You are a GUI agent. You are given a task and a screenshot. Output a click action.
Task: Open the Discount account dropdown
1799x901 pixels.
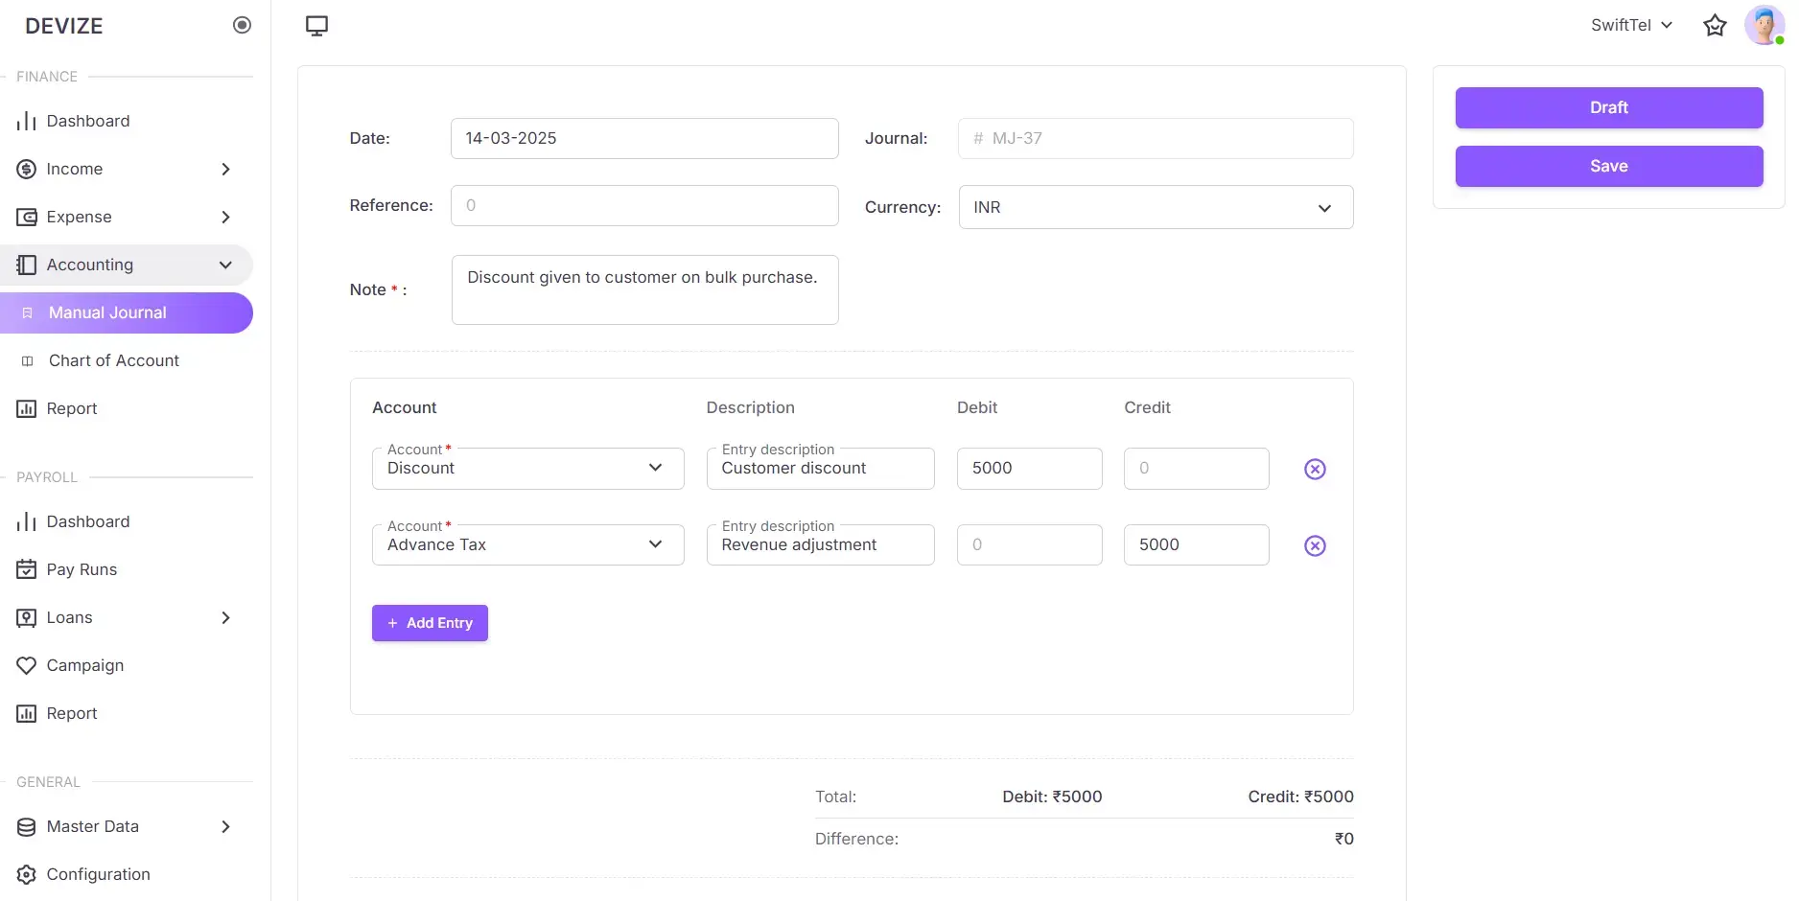(527, 469)
